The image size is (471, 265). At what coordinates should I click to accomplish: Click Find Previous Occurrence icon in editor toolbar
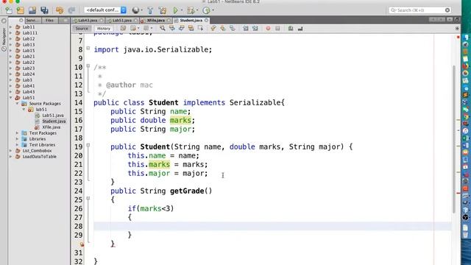pyautogui.click(x=171, y=28)
